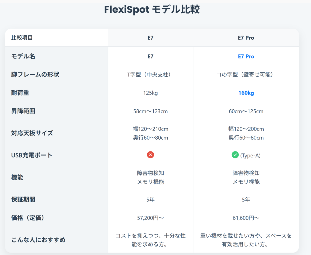Click the 比較項目 header cell
This screenshot has width=311, height=255.
coord(22,38)
